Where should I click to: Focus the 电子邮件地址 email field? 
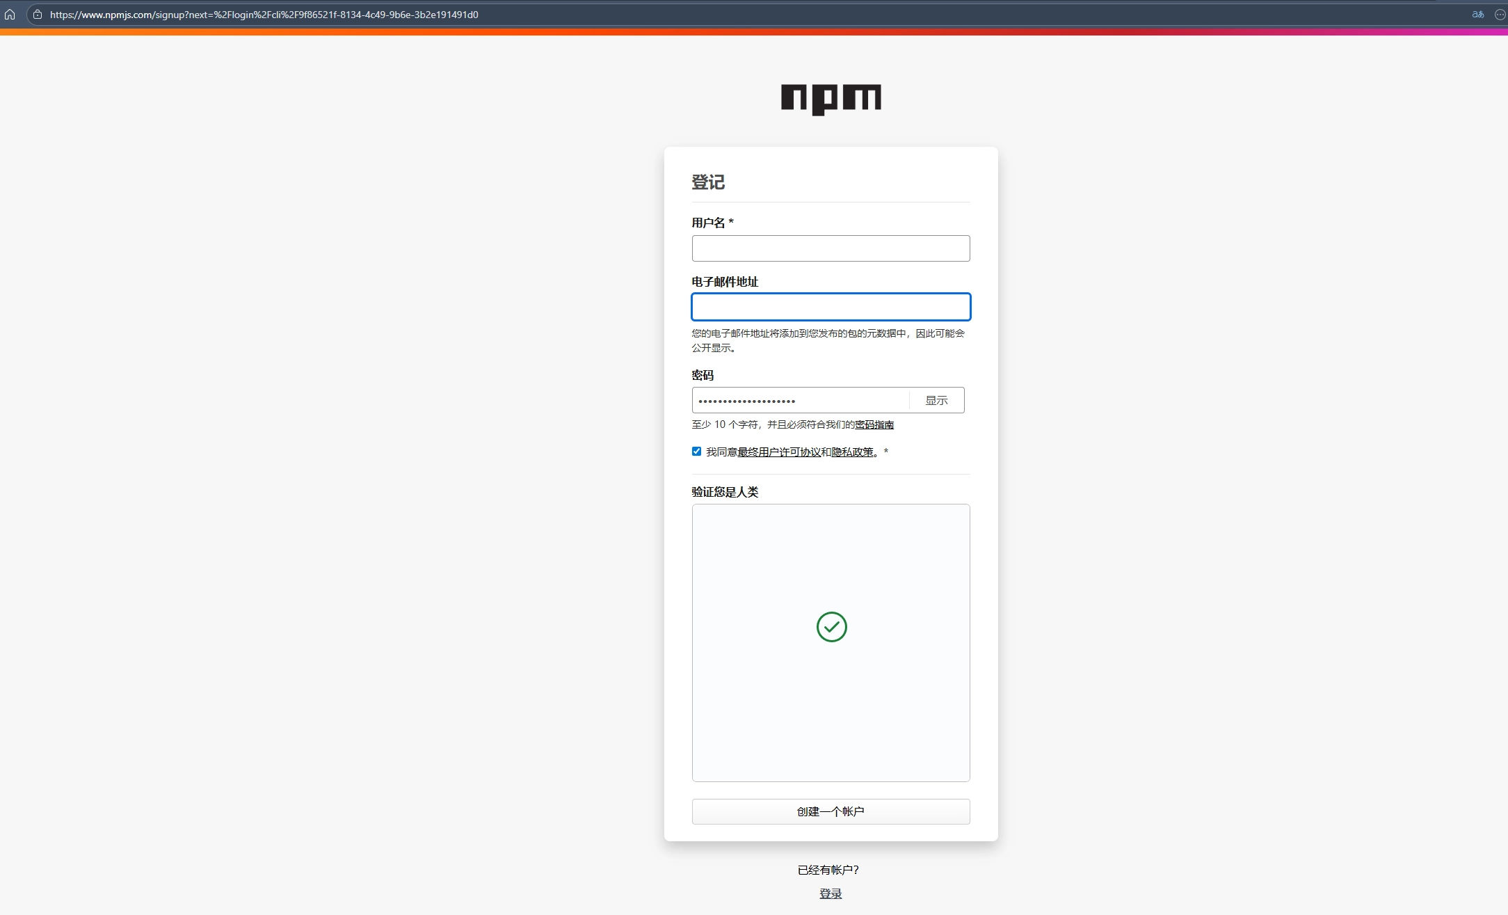tap(831, 307)
